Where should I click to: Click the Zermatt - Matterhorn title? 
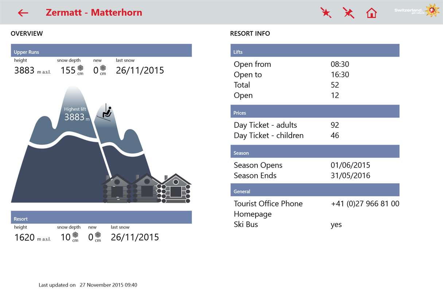tap(94, 12)
